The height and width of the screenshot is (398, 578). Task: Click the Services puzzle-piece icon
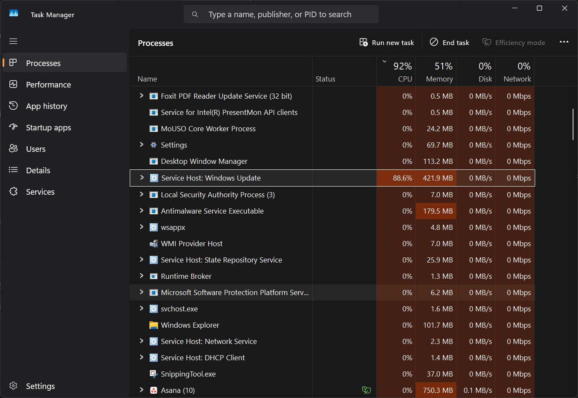pyautogui.click(x=13, y=192)
